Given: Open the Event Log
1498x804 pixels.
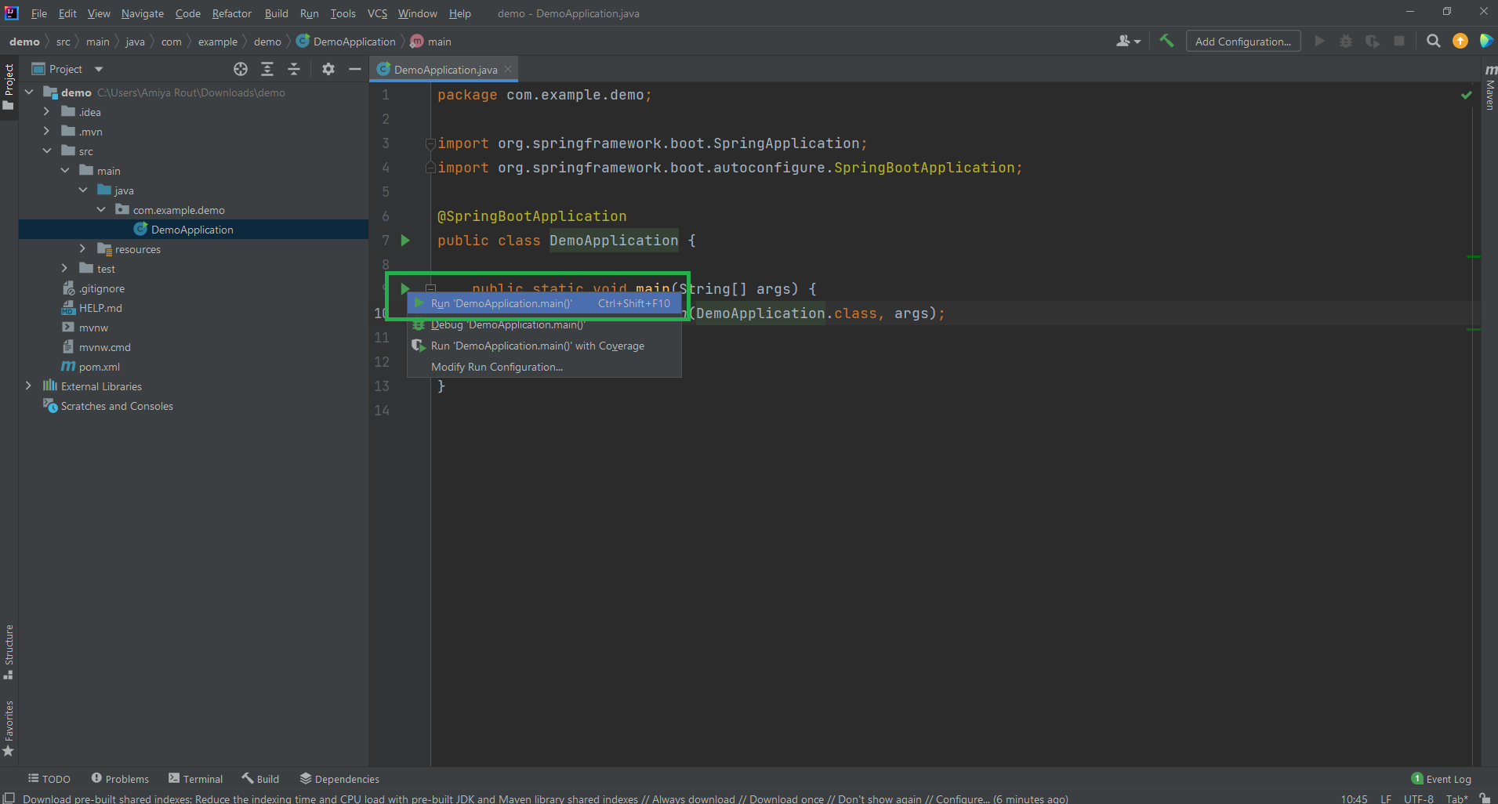Looking at the screenshot, I should click(1442, 779).
